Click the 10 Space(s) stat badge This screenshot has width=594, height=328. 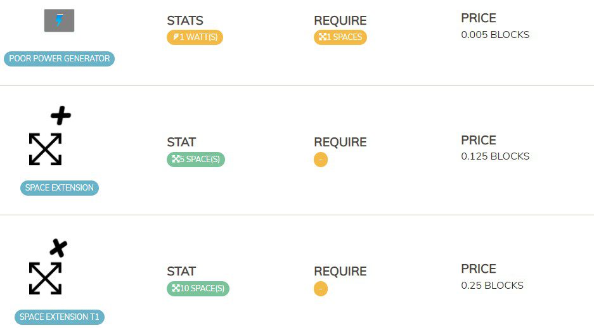tap(198, 289)
